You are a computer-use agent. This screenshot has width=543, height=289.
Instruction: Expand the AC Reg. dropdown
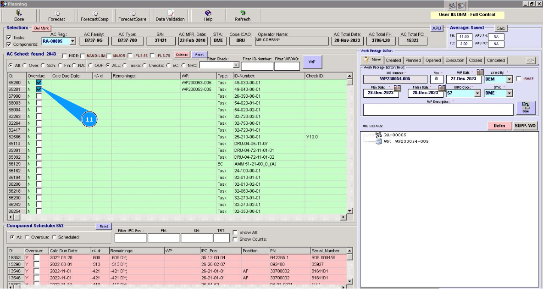tap(73, 41)
